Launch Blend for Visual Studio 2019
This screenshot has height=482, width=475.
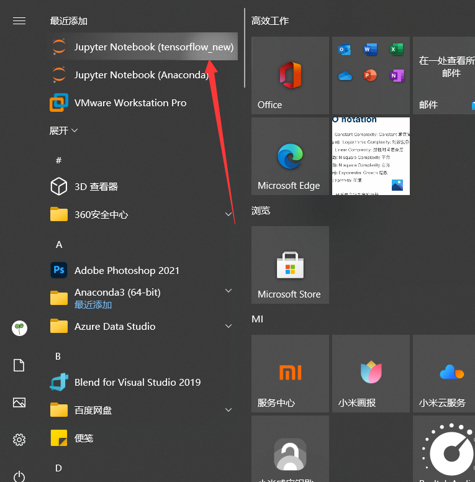pyautogui.click(x=143, y=382)
